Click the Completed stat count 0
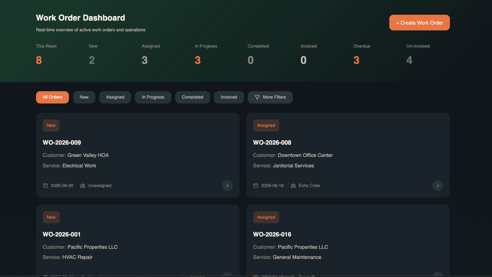Viewport: 492px width, 277px height. pyautogui.click(x=251, y=60)
